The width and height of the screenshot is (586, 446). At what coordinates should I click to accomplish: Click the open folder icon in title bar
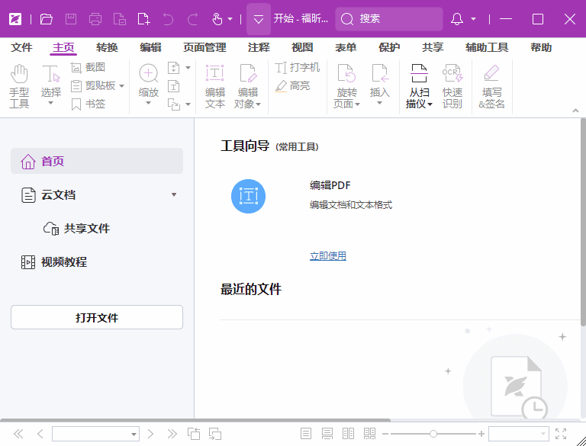click(x=47, y=19)
